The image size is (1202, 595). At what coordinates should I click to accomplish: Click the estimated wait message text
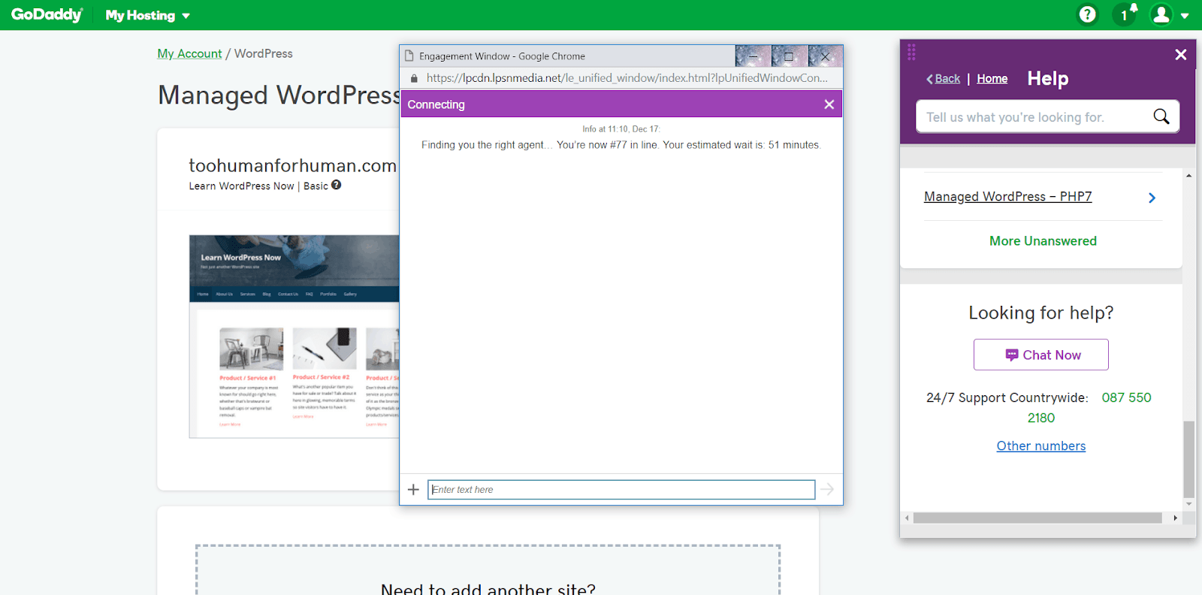click(621, 145)
